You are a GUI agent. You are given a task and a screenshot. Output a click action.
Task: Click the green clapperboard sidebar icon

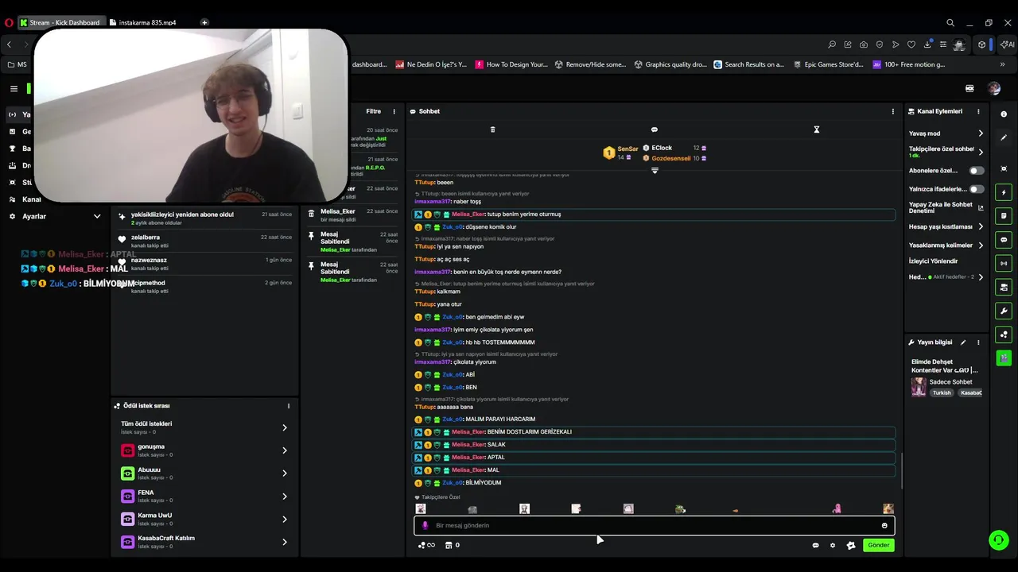(1004, 358)
